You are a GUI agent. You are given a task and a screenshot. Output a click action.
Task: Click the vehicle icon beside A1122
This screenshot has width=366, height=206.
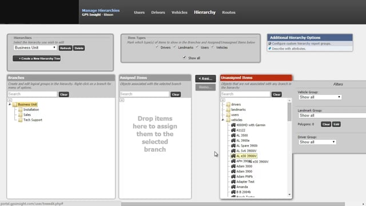point(233,130)
